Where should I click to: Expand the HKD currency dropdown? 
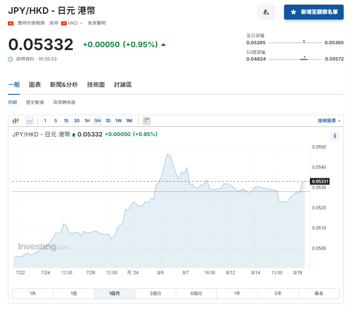pos(81,23)
